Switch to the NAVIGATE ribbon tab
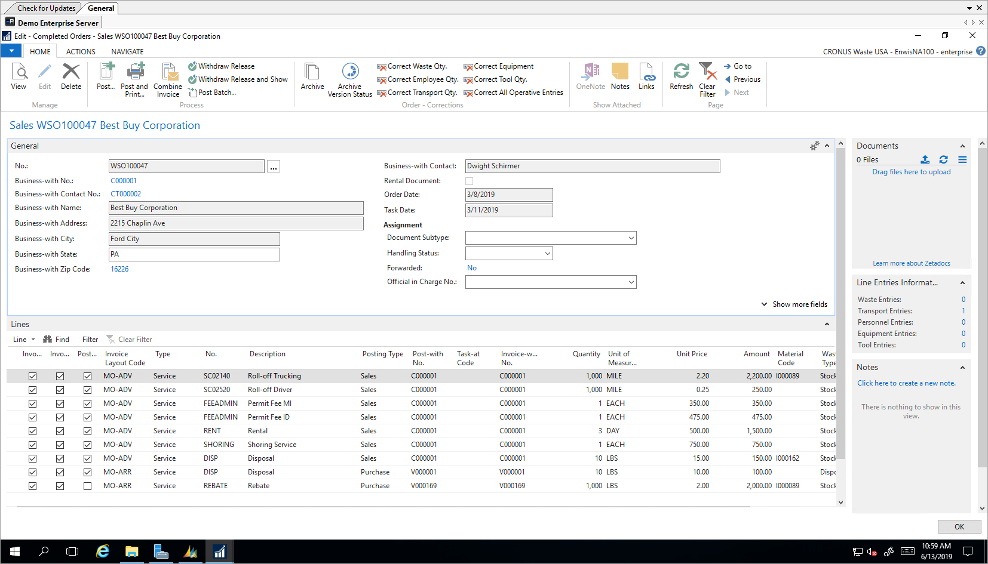This screenshot has height=564, width=988. (x=127, y=52)
